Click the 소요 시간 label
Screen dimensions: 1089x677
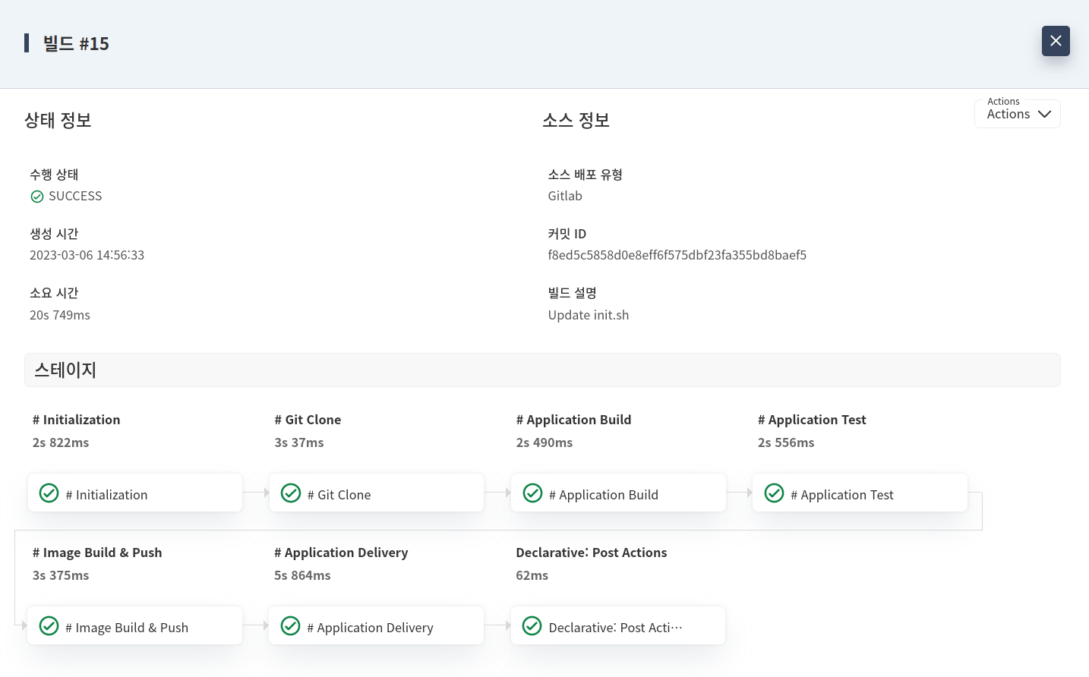[54, 293]
